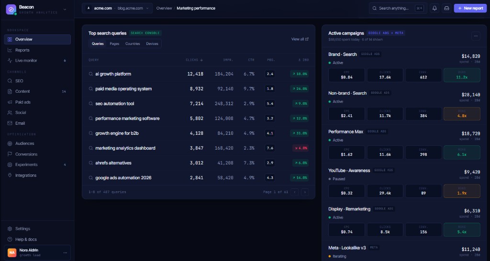Switch to the Pages tab
This screenshot has height=261, width=490.
click(x=114, y=43)
